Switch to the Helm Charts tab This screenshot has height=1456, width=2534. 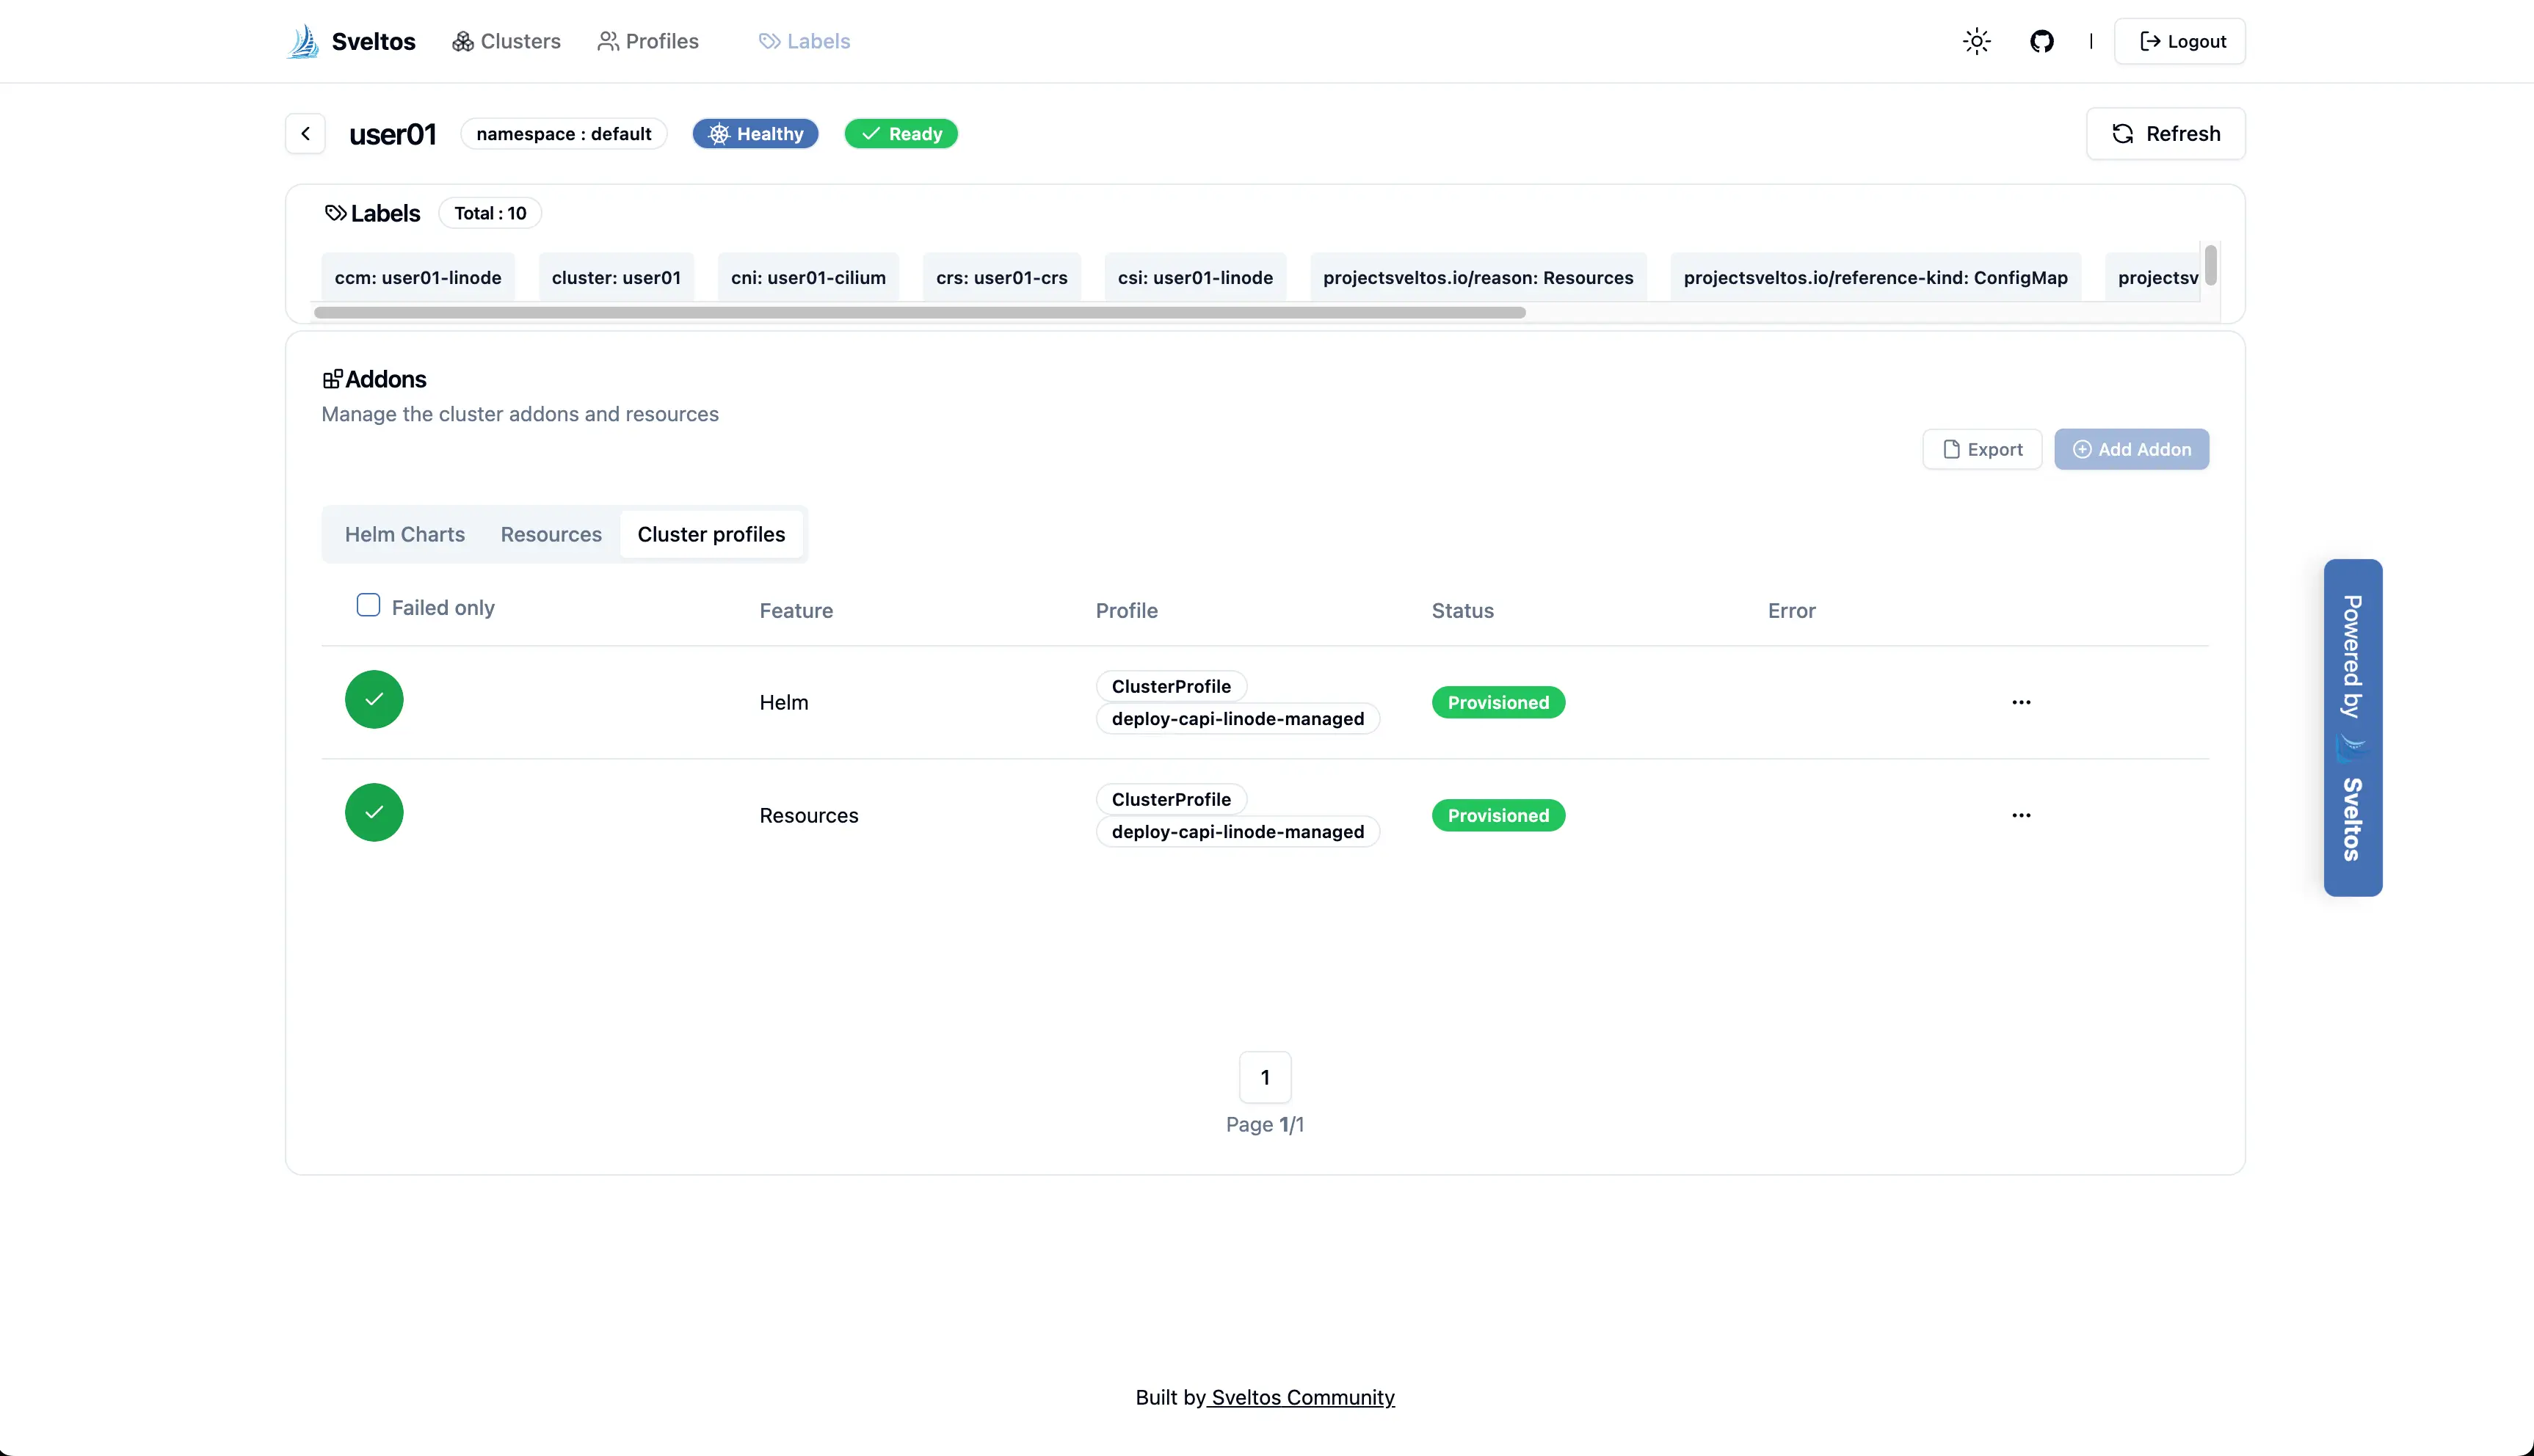[405, 534]
